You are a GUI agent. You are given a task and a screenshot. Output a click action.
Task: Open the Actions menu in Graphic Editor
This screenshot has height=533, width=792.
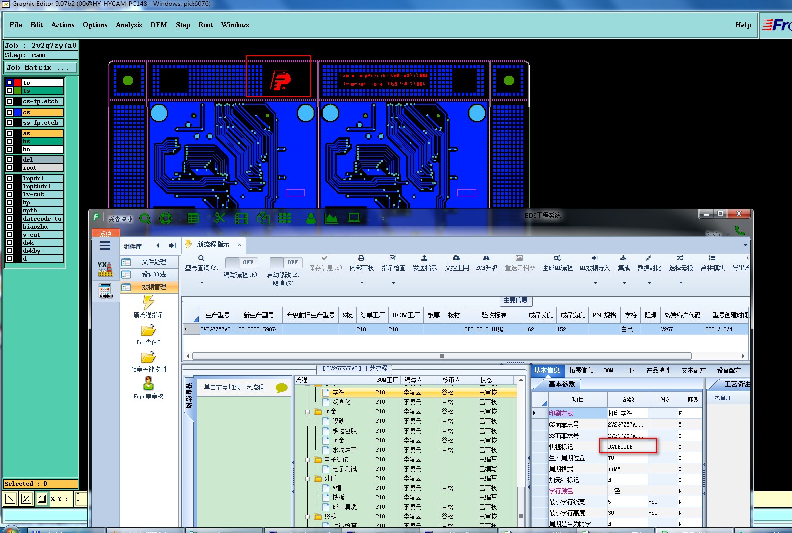(x=63, y=25)
